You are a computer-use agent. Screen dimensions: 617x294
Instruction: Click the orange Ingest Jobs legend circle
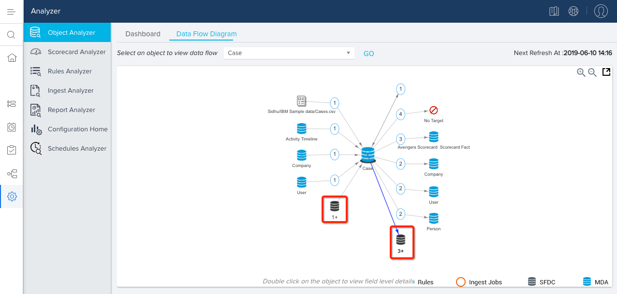tap(460, 281)
